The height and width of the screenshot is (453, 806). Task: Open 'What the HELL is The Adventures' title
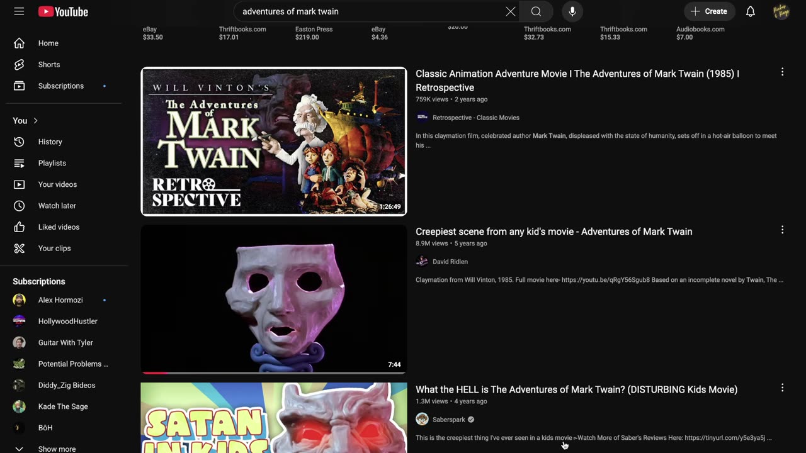(x=577, y=390)
